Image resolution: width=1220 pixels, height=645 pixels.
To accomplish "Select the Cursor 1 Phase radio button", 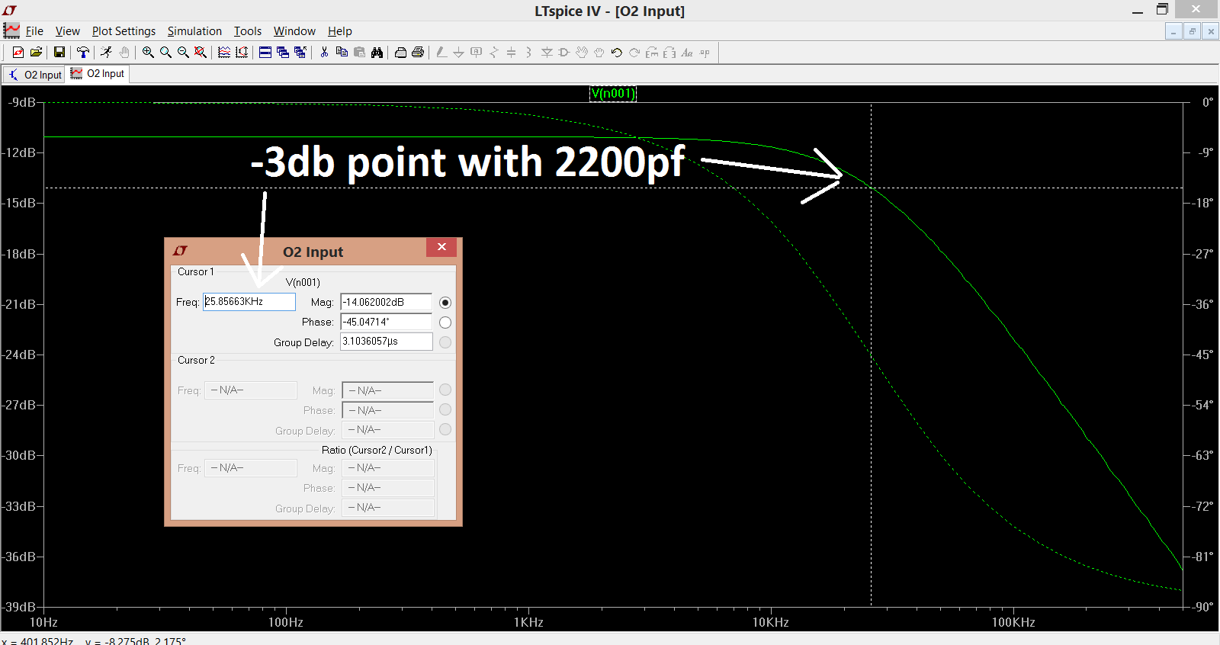I will coord(445,322).
